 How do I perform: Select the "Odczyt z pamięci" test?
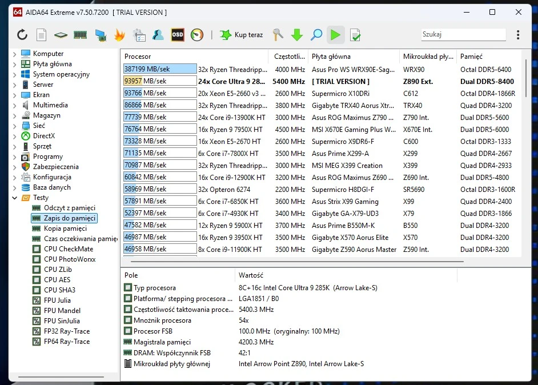pyautogui.click(x=69, y=208)
